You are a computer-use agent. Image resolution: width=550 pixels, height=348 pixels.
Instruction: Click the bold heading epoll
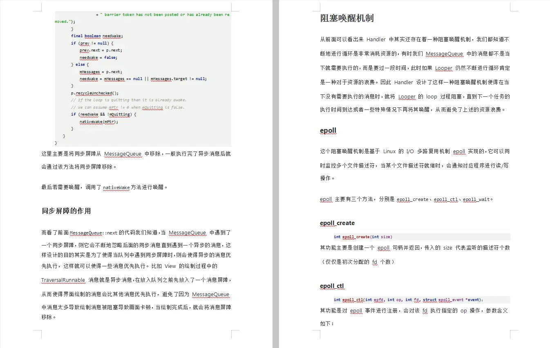(328, 131)
